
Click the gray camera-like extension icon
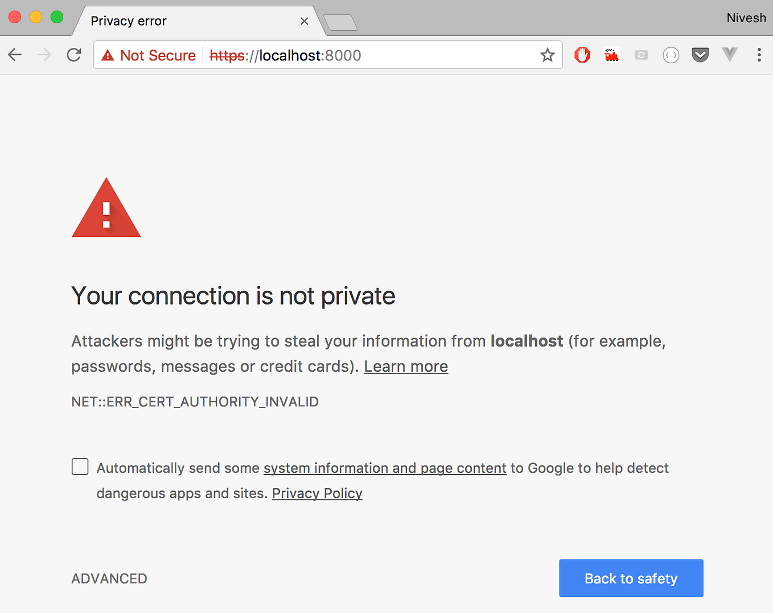pyautogui.click(x=642, y=55)
